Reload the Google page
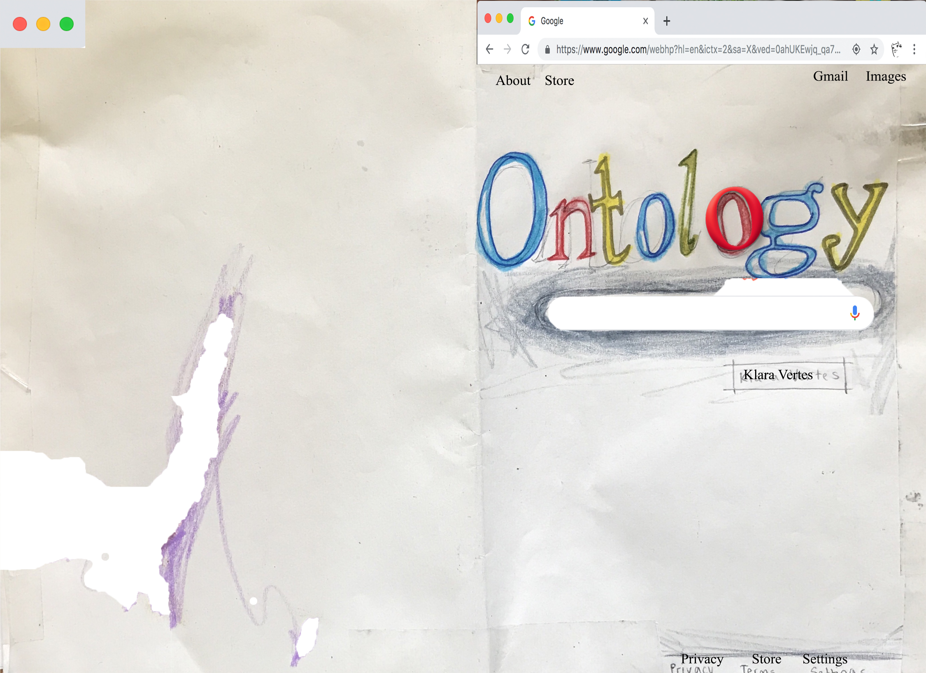This screenshot has height=673, width=926. pyautogui.click(x=526, y=49)
